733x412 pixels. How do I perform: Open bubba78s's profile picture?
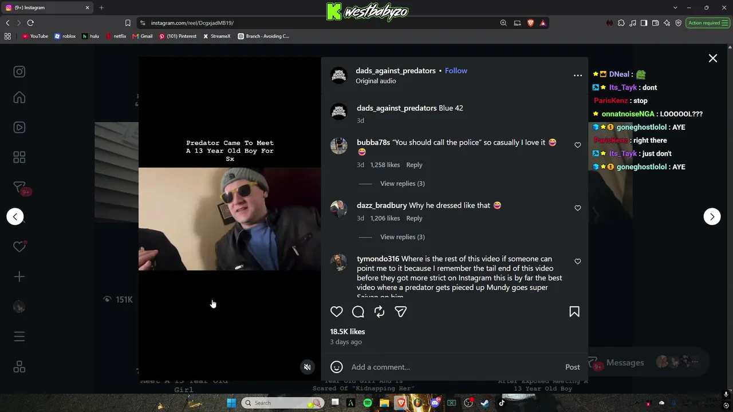tap(339, 145)
